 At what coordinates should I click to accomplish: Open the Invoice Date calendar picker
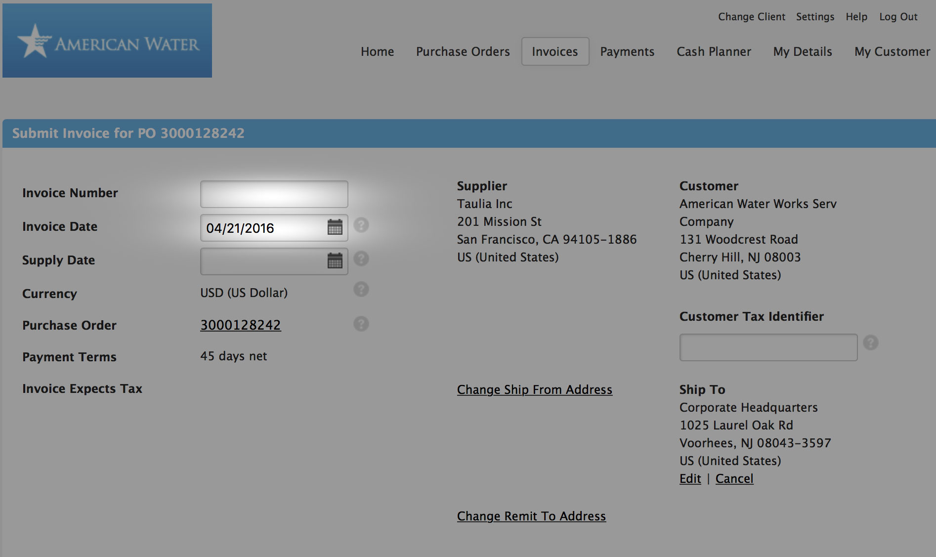[335, 227]
